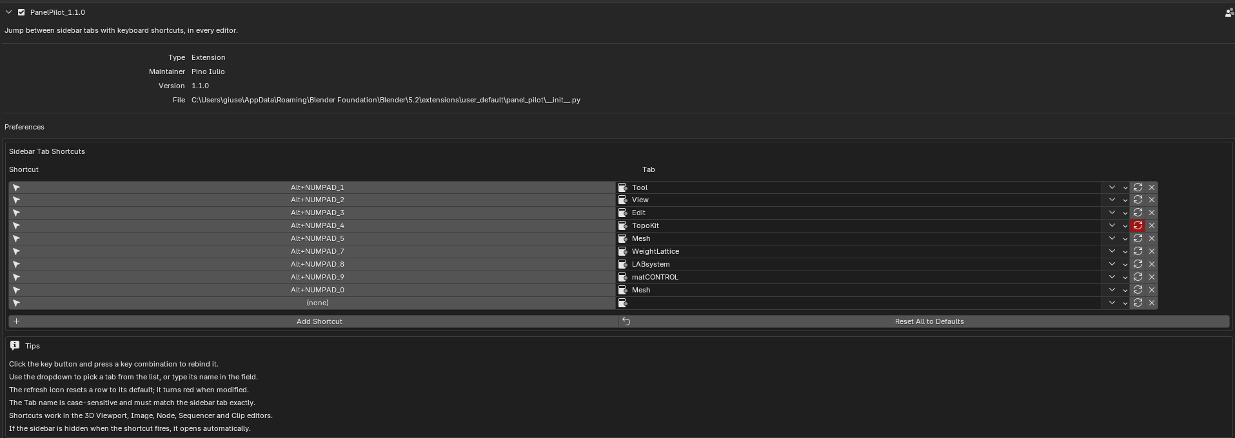Reset the View row with refresh icon
Viewport: 1235px width, 438px height.
click(1138, 200)
